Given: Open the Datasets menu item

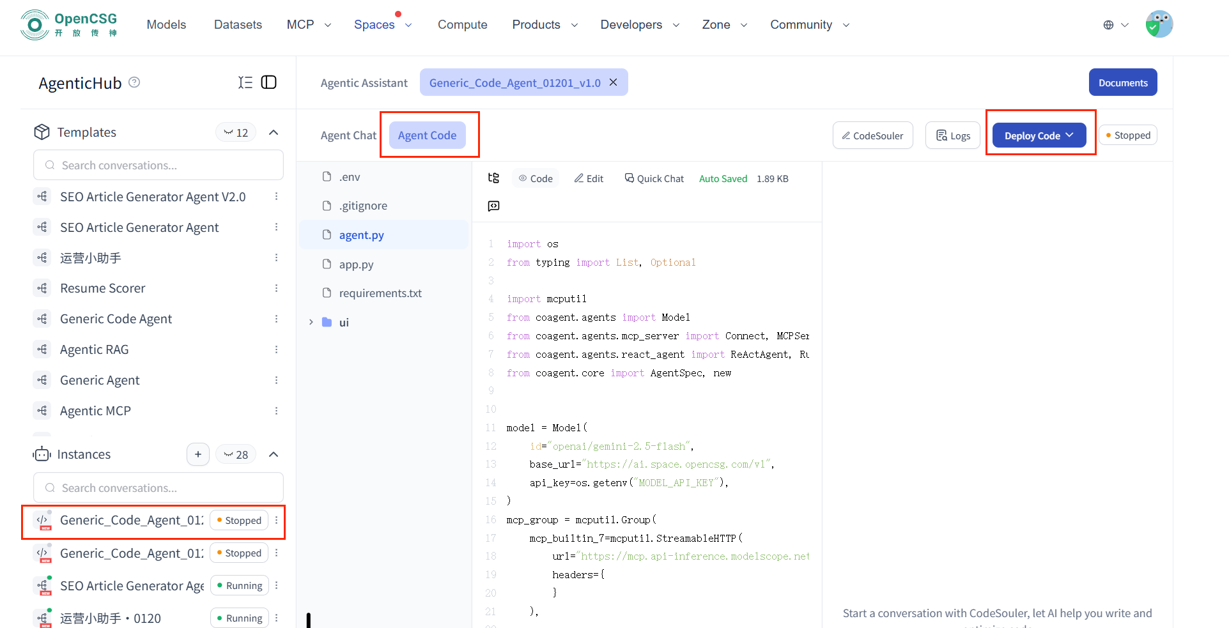Looking at the screenshot, I should click(x=238, y=25).
